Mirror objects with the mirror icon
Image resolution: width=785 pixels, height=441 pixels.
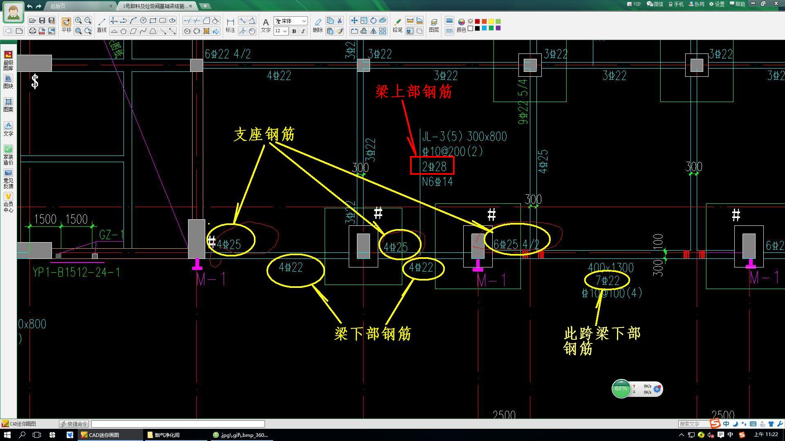[x=373, y=31]
